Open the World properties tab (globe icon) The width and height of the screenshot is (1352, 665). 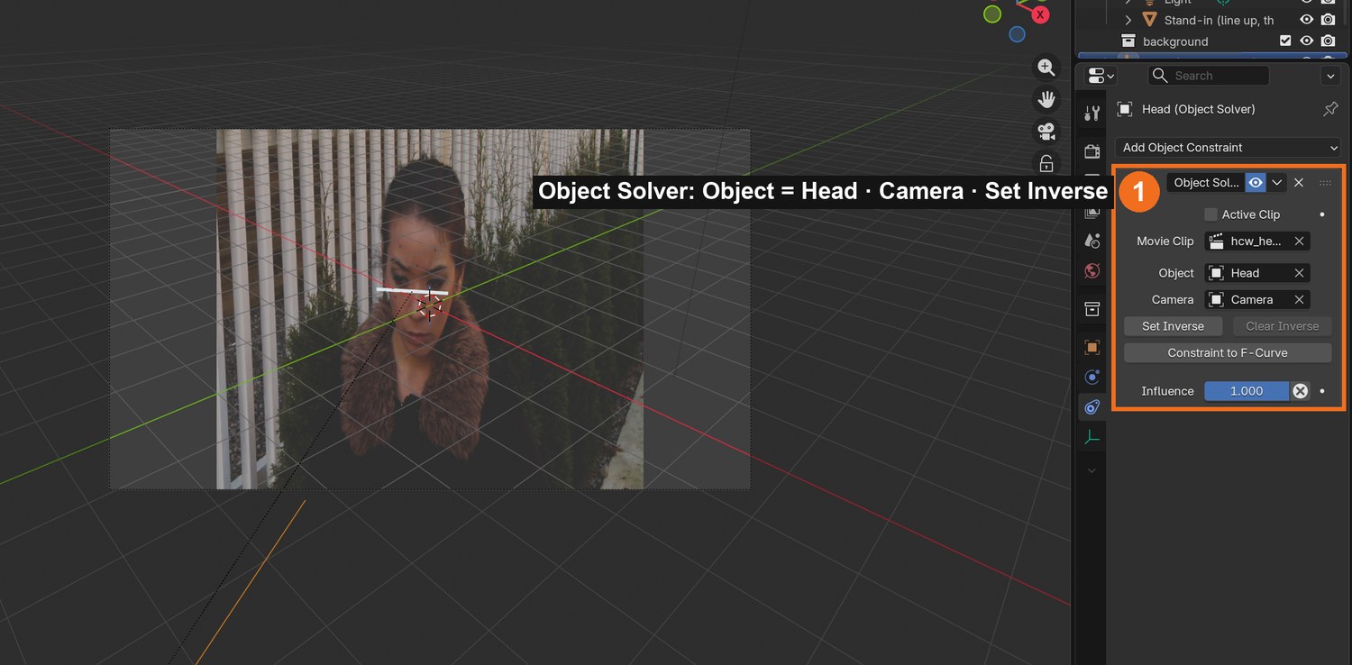click(1092, 270)
